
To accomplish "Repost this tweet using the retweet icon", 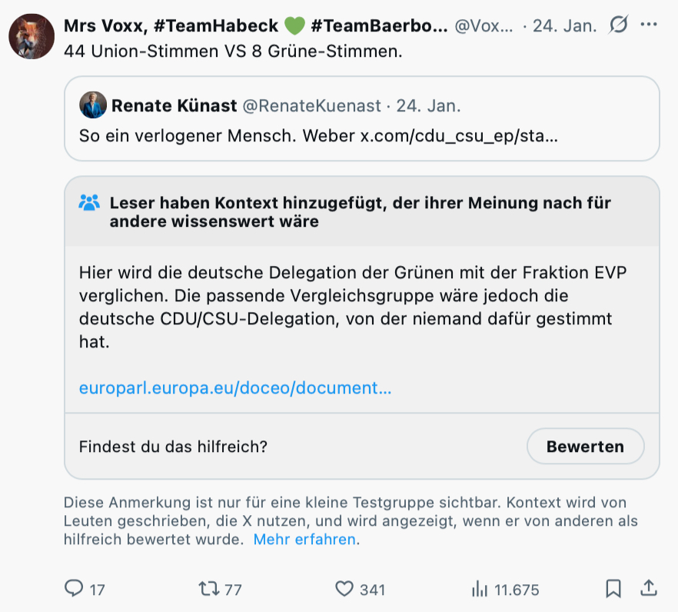I will (208, 589).
